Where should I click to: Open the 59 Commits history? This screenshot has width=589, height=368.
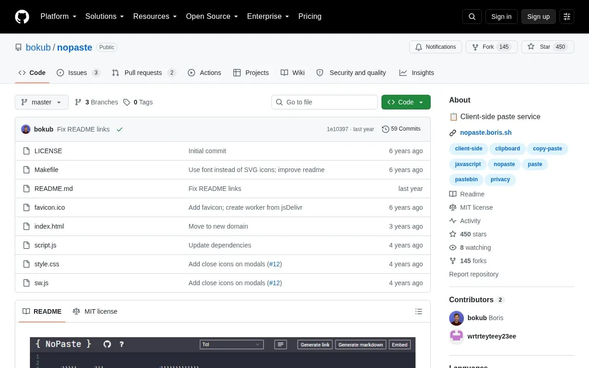coord(401,129)
